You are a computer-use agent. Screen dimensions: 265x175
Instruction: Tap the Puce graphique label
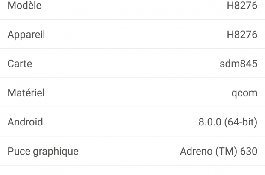(x=43, y=152)
